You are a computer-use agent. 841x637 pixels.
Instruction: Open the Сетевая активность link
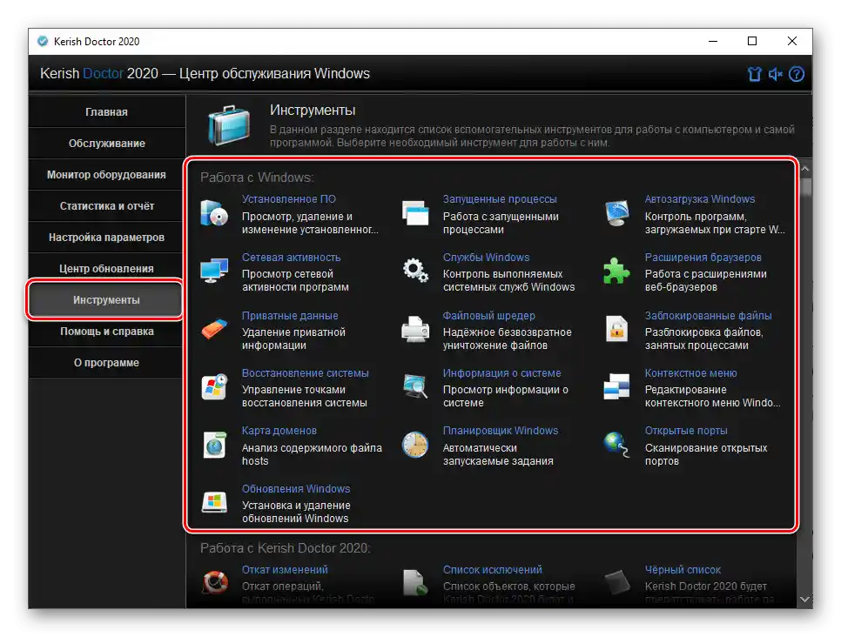(x=292, y=258)
